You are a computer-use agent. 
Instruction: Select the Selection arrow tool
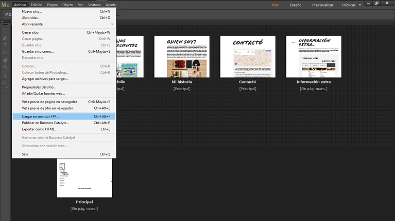[6, 31]
